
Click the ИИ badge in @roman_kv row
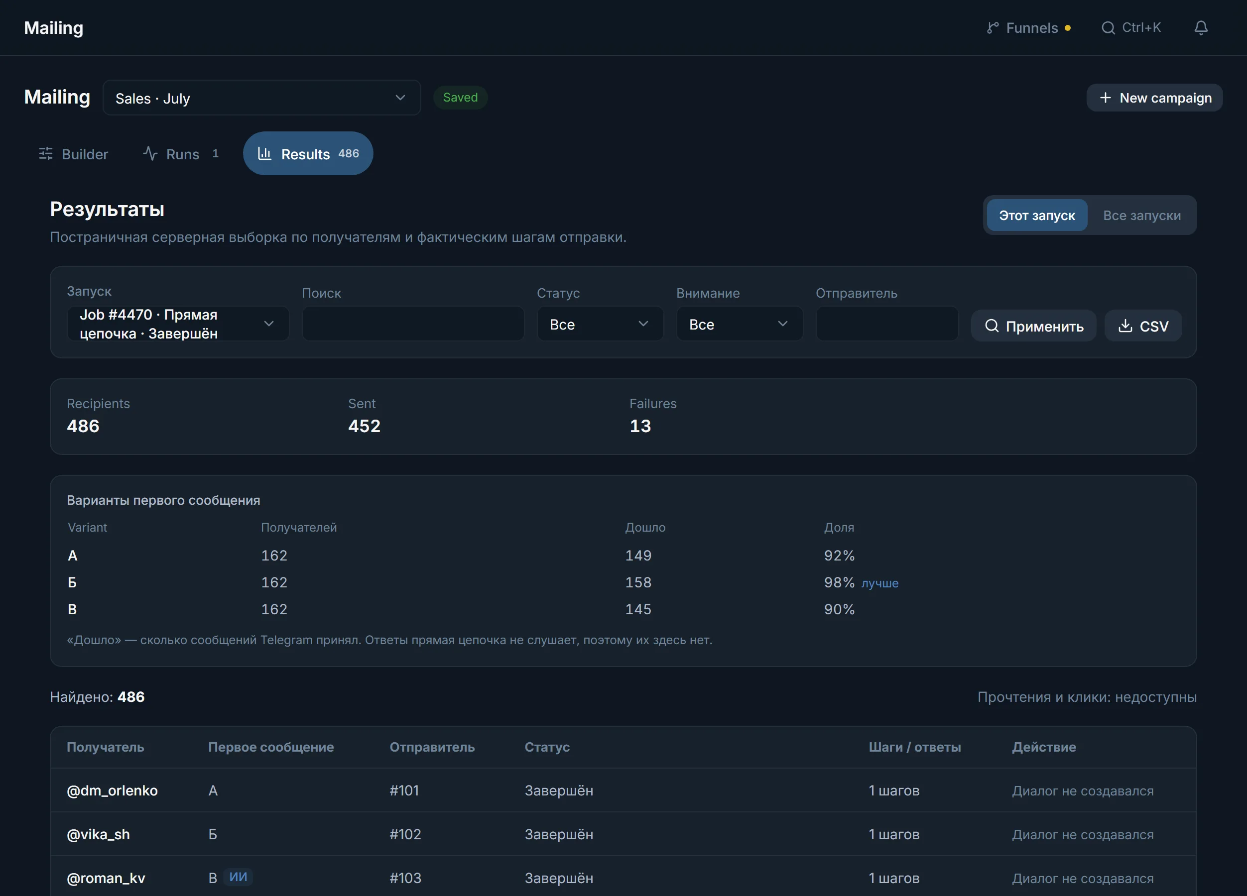coord(238,877)
